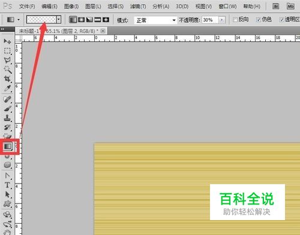Open the gradient tool preset picker
300x235 pixels.
(x=13, y=20)
